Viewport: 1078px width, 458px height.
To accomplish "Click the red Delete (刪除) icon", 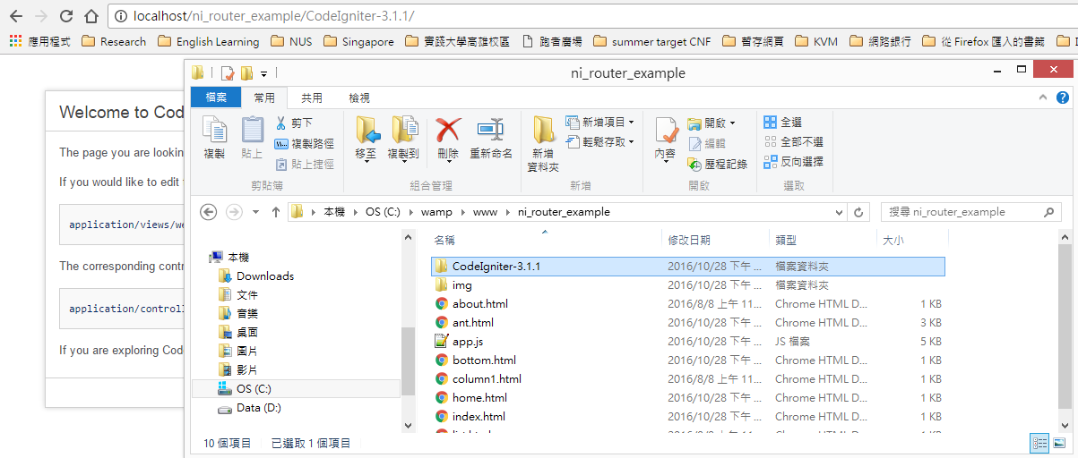I will [448, 137].
